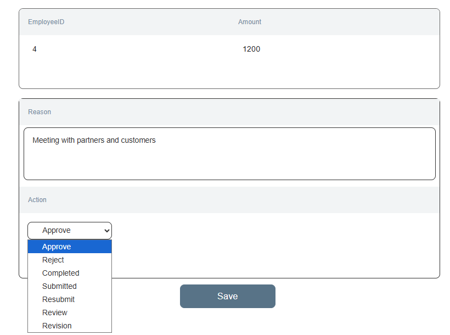Choose the Resubmit option
The height and width of the screenshot is (335, 450).
pos(58,299)
